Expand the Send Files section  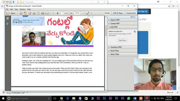pos(122,51)
